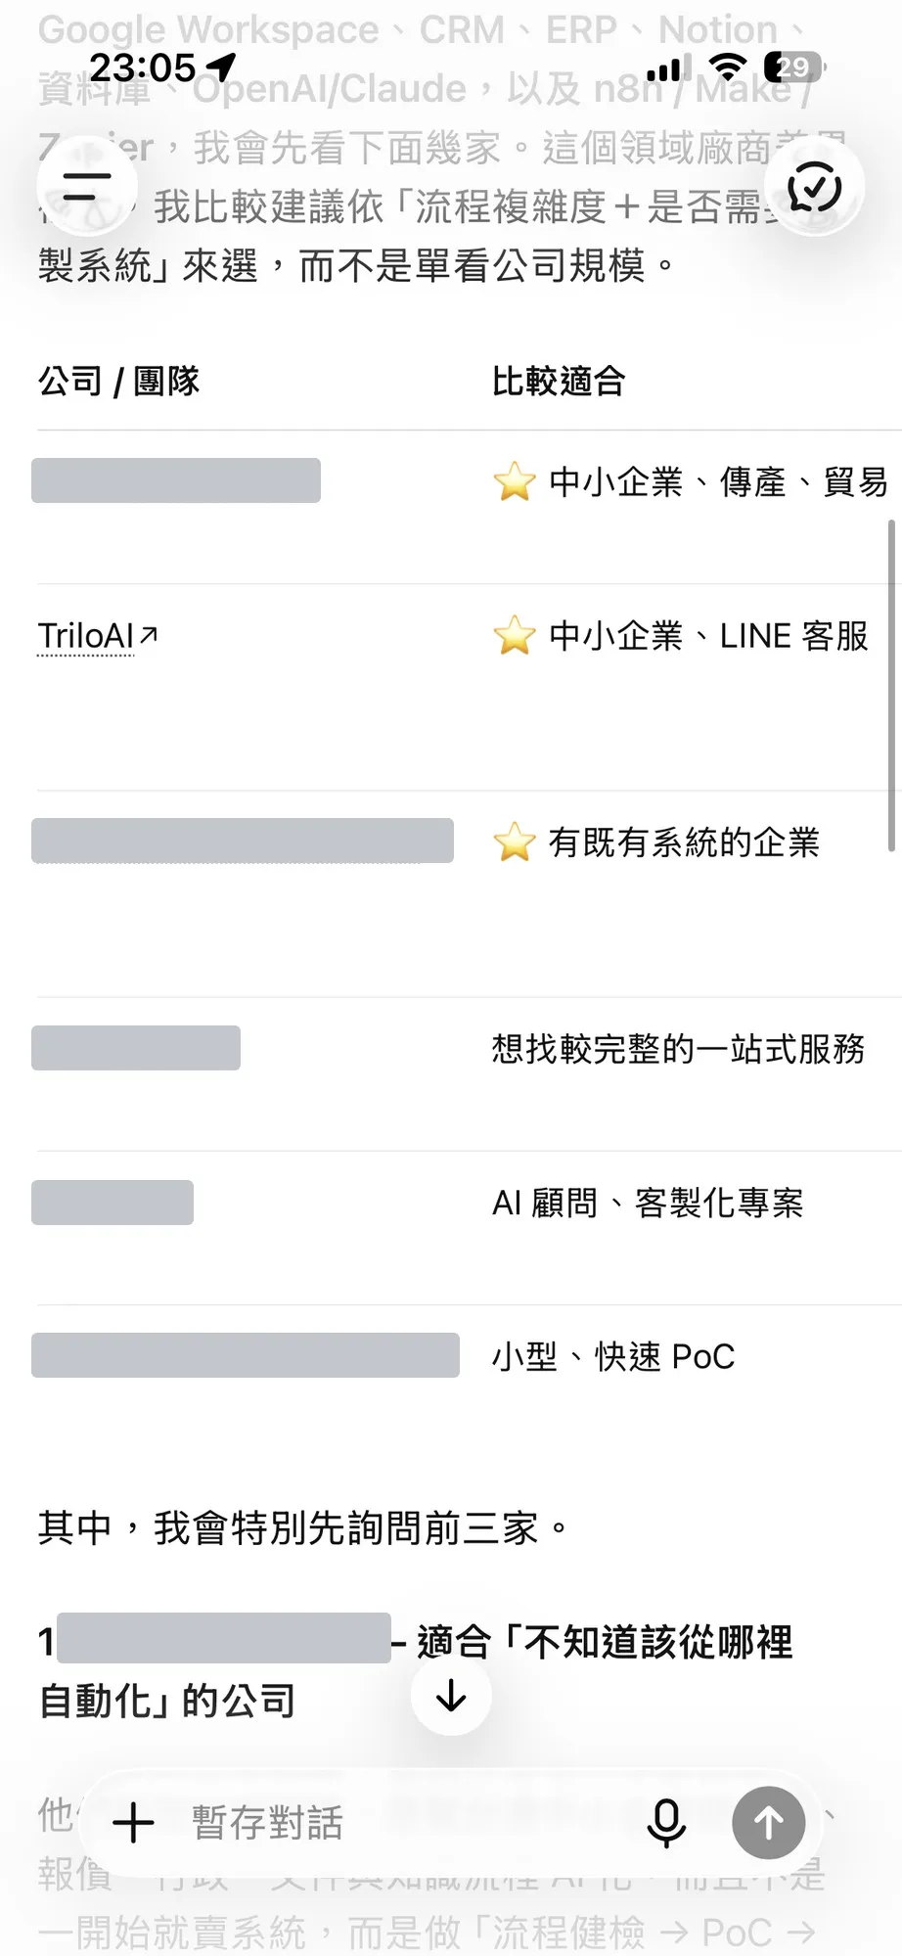Tap the star emoji in TriloAI row
Image resolution: width=902 pixels, height=1956 pixels.
tap(515, 636)
